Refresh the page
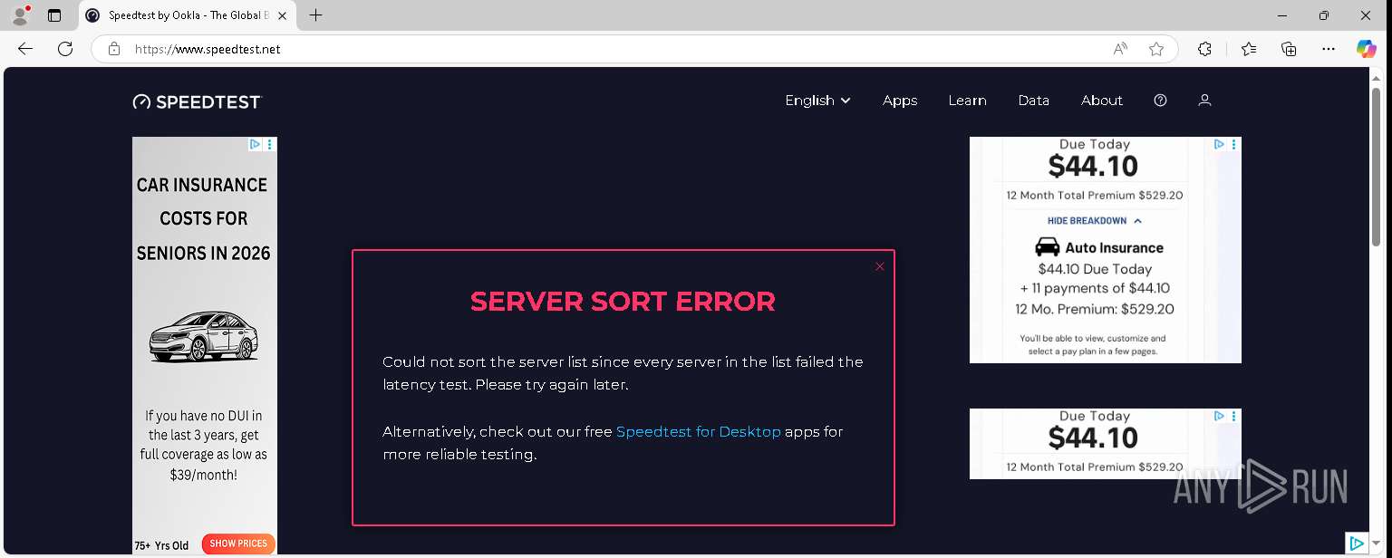 pos(65,49)
